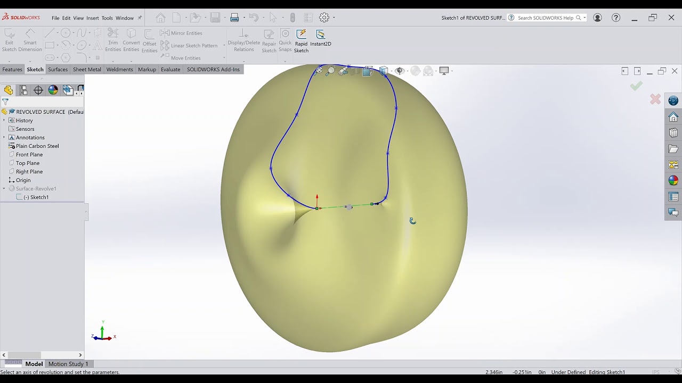Select the Convert Entities tool

click(131, 40)
